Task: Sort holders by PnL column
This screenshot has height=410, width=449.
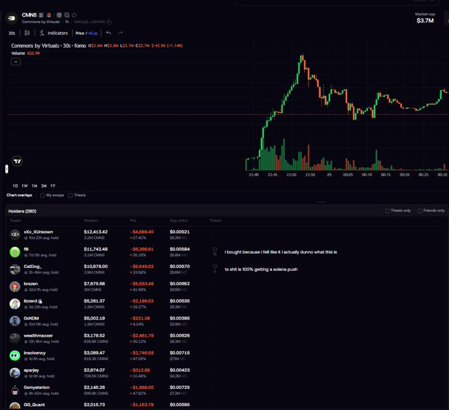Action: coord(133,221)
